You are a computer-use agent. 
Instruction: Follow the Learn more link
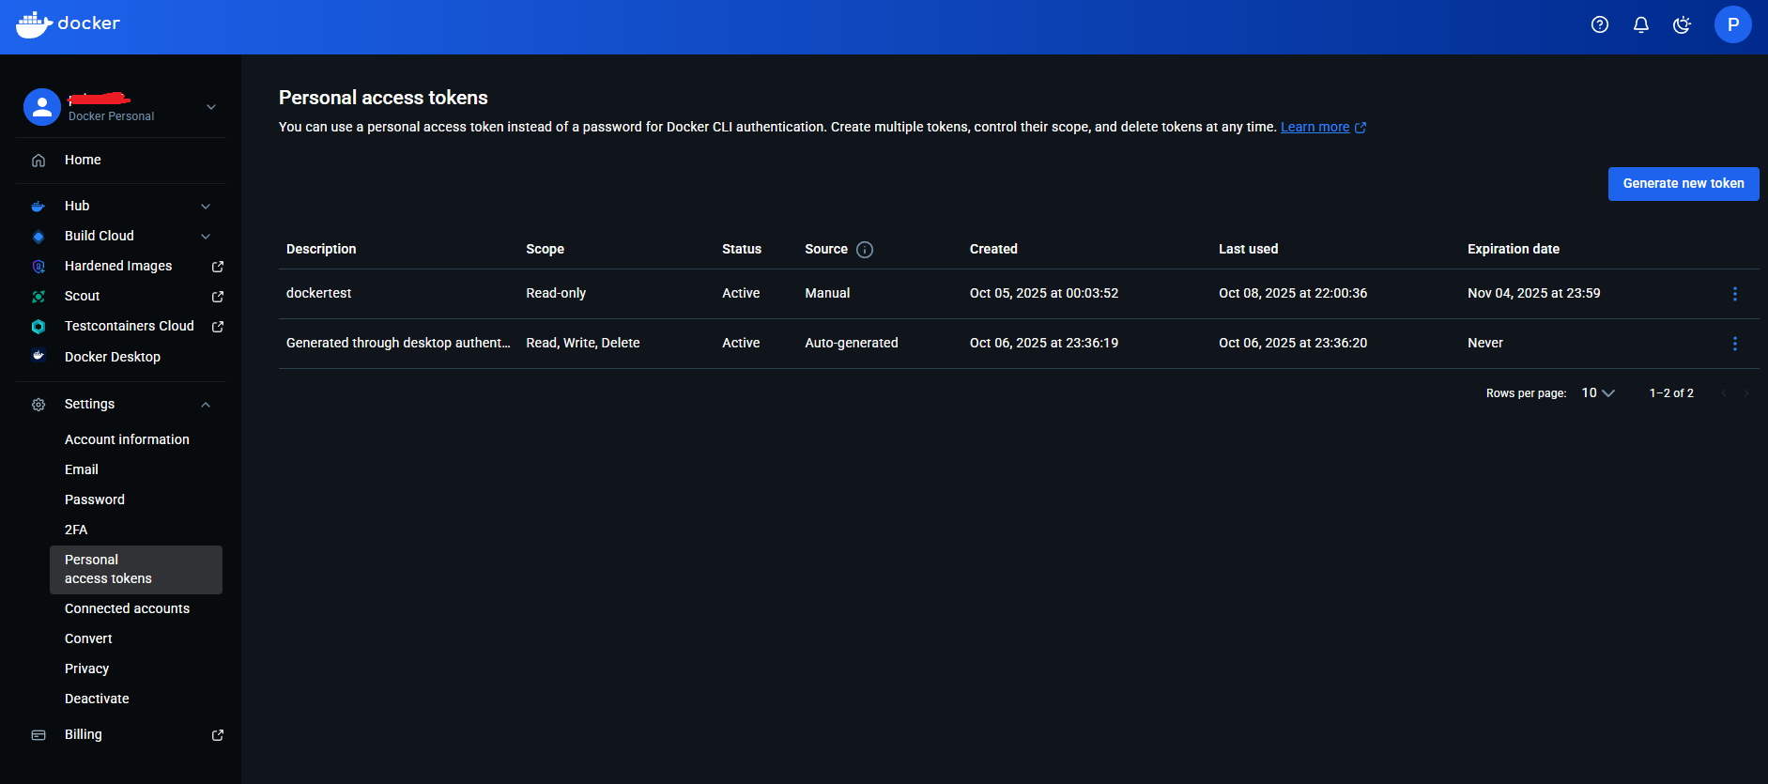1314,128
